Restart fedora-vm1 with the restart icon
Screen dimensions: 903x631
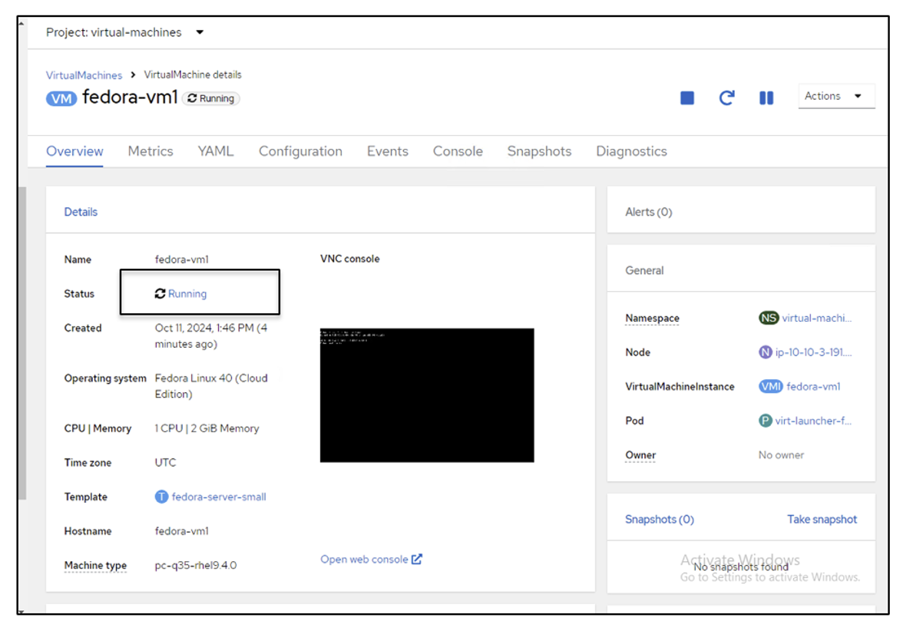[x=726, y=96]
